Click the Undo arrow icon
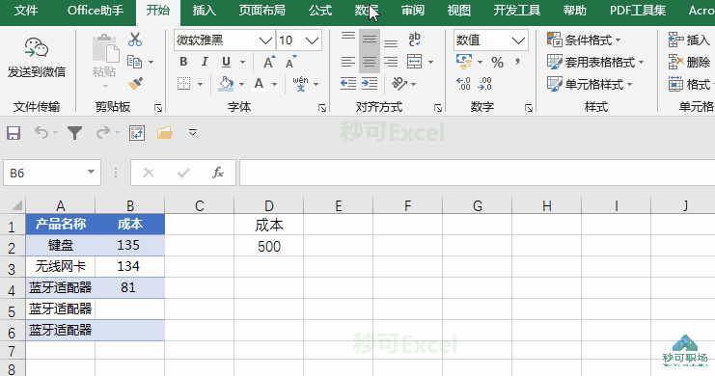This screenshot has height=376, width=715. coord(41,133)
